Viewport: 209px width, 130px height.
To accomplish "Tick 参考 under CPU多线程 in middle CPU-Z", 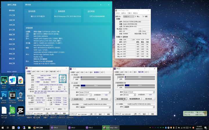I will tap(74, 88).
